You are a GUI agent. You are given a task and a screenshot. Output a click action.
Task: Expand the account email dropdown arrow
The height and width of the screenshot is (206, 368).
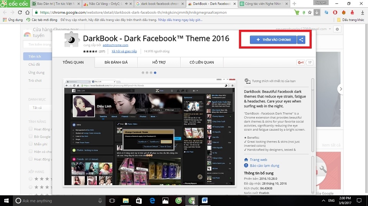(x=330, y=29)
